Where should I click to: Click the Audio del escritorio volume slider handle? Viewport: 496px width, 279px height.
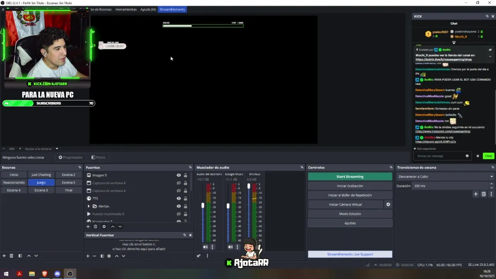click(203, 205)
